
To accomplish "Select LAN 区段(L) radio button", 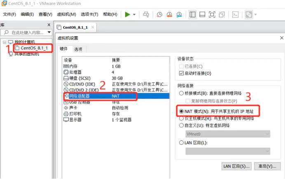I will (181, 143).
